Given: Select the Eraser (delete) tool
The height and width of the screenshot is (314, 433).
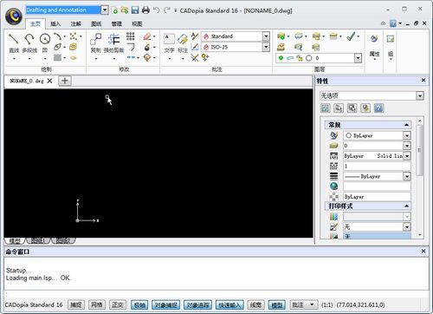Looking at the screenshot, I should (x=146, y=36).
